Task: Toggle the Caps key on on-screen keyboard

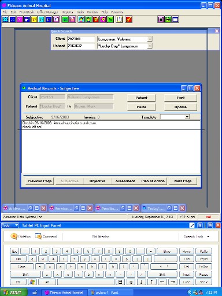Action: coord(21,267)
